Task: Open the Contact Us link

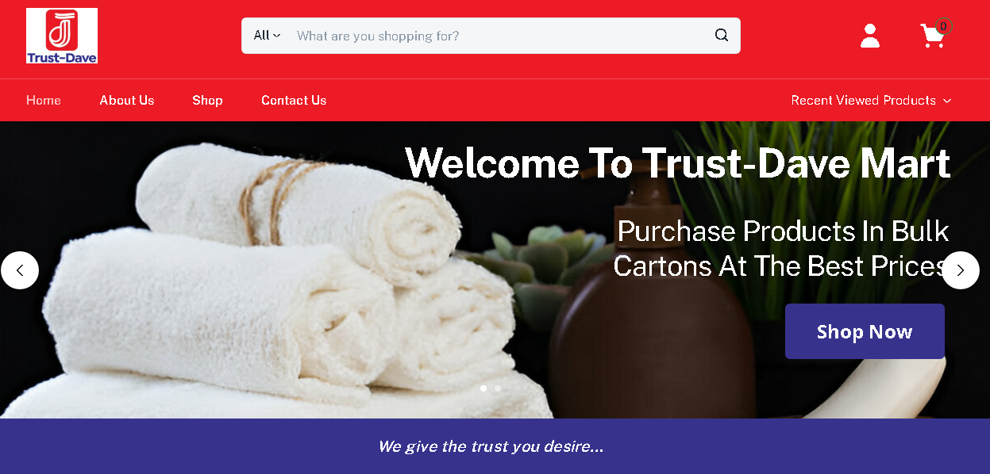Action: [x=294, y=100]
